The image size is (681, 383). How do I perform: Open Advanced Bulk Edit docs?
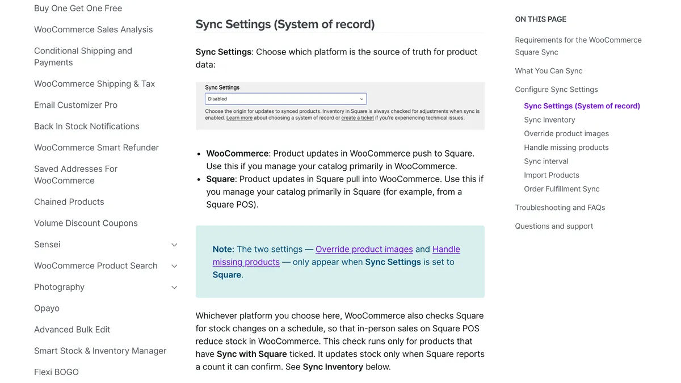point(72,330)
